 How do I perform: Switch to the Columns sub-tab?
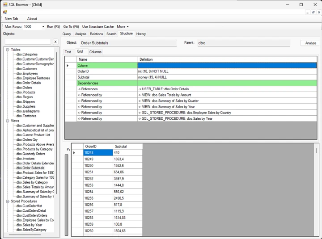95,52
